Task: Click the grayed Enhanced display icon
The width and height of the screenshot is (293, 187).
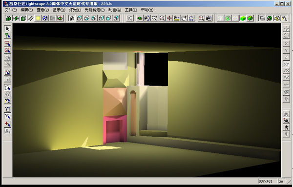Action: point(53,18)
